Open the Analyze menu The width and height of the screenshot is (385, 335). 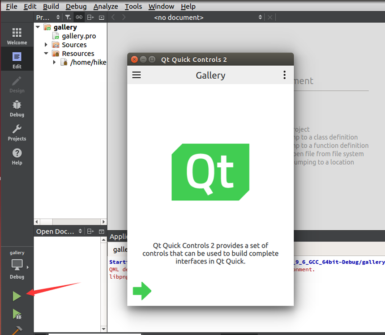click(106, 6)
